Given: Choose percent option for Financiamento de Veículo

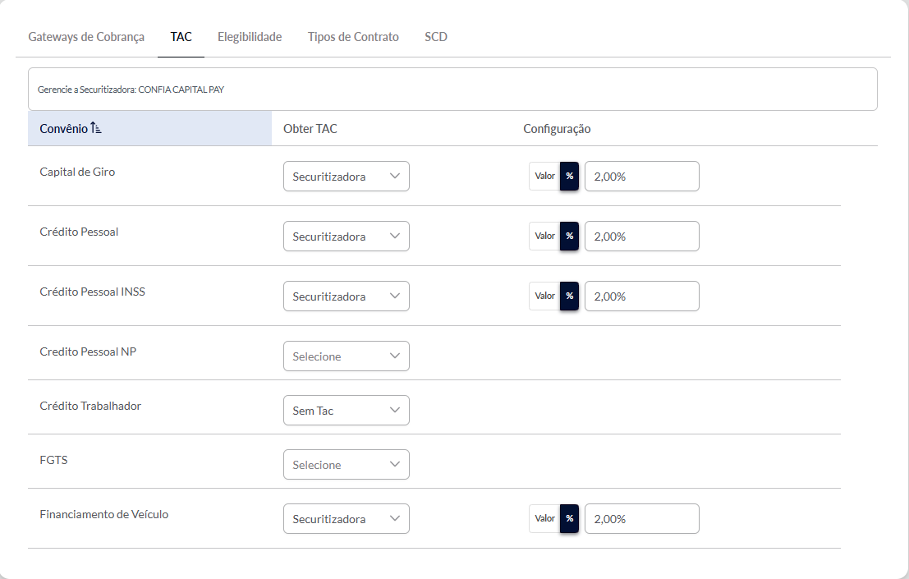Looking at the screenshot, I should 569,519.
